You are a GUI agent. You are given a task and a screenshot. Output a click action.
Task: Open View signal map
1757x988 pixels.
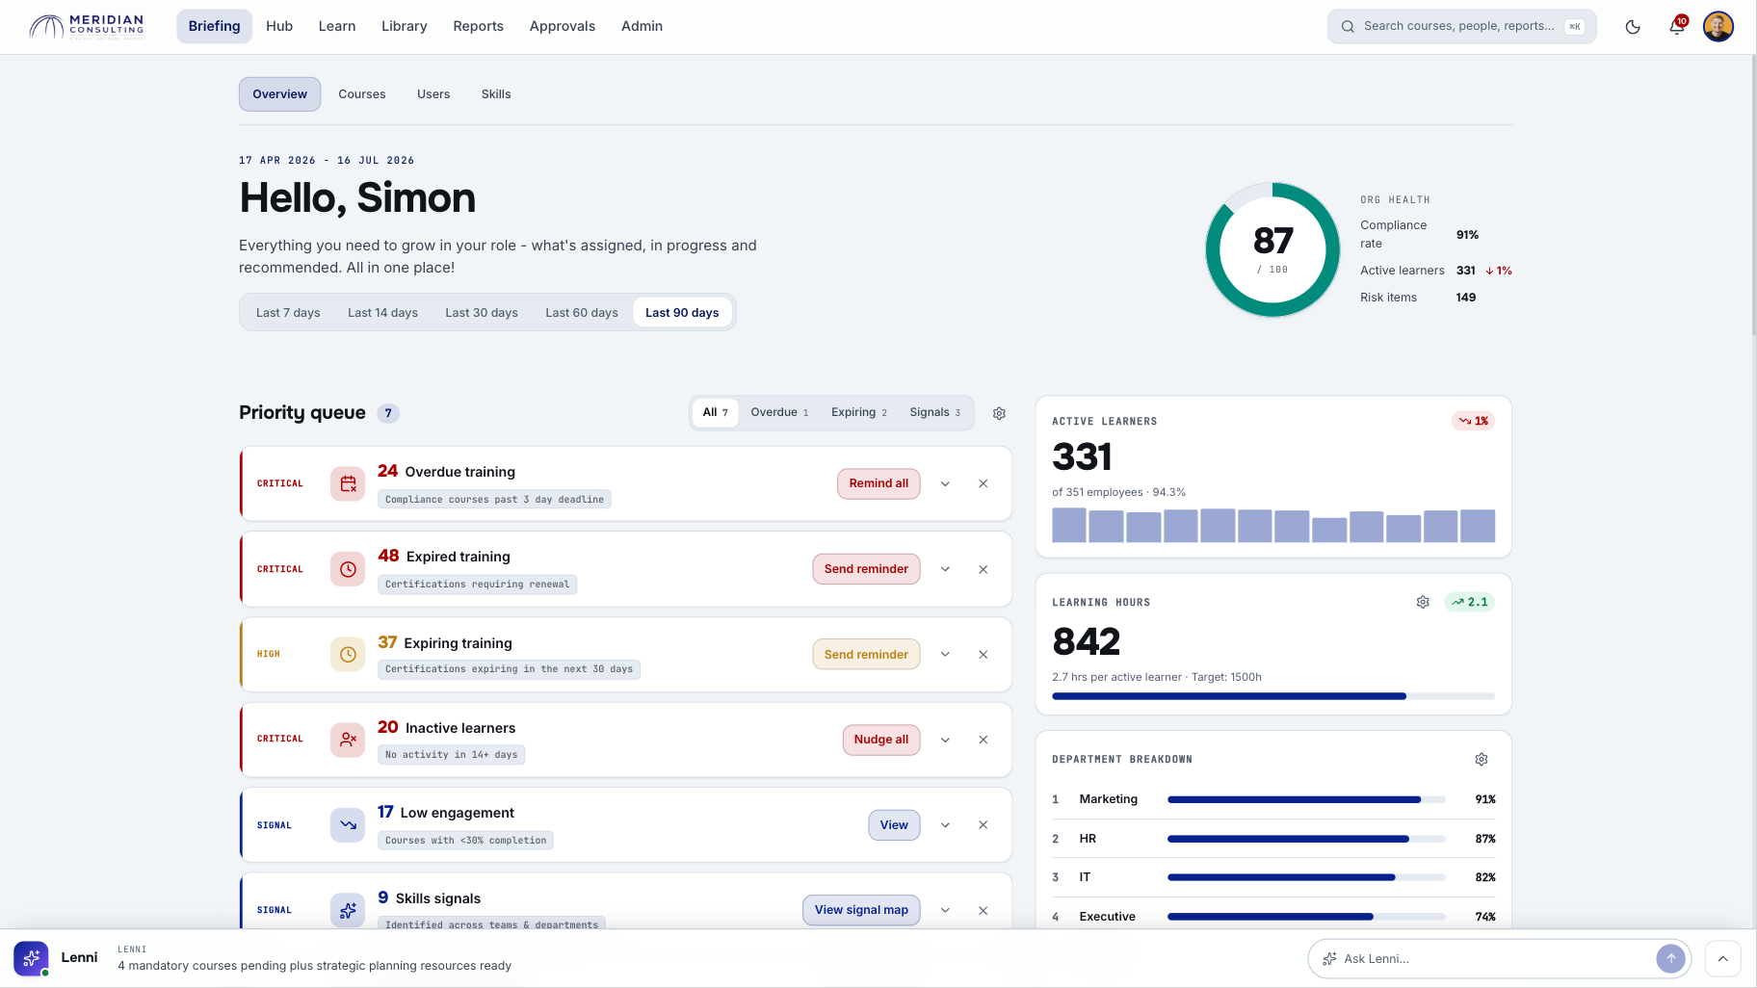point(861,910)
